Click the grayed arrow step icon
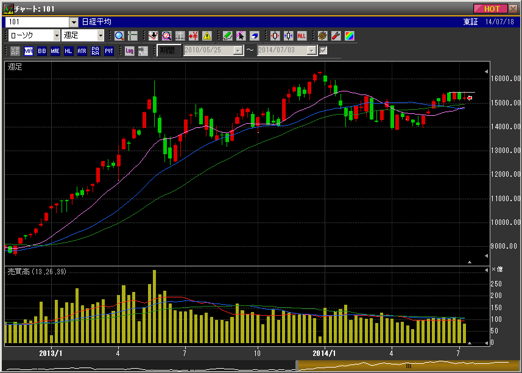The image size is (522, 373). coord(143,51)
